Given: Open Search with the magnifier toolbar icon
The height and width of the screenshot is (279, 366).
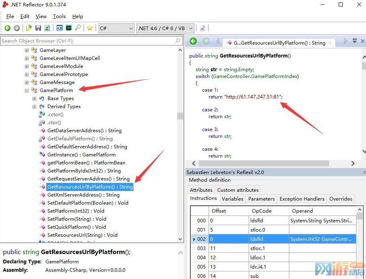Looking at the screenshot, I should tap(78, 28).
